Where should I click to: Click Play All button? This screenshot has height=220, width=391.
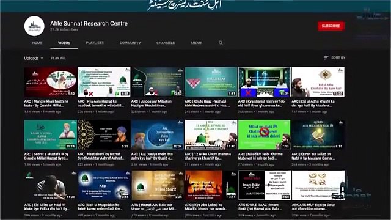59,58
